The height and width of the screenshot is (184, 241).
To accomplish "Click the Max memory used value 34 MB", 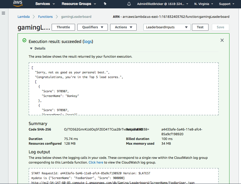I will pyautogui.click(x=166, y=144).
